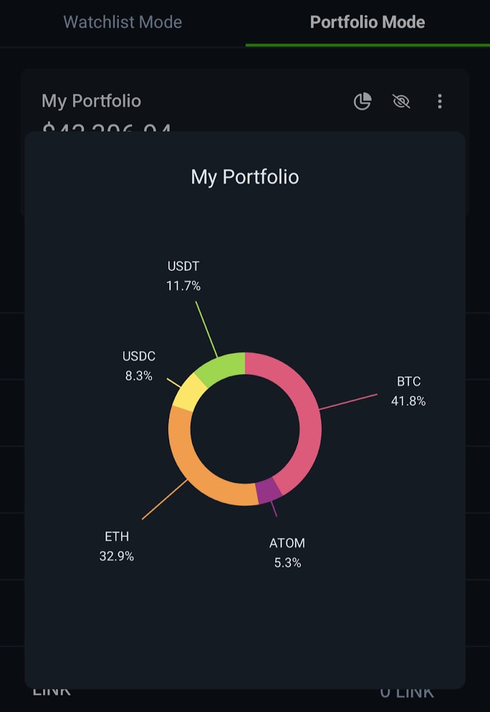This screenshot has height=712, width=490.
Task: Click the My Portfolio chart dialog title
Action: click(244, 177)
